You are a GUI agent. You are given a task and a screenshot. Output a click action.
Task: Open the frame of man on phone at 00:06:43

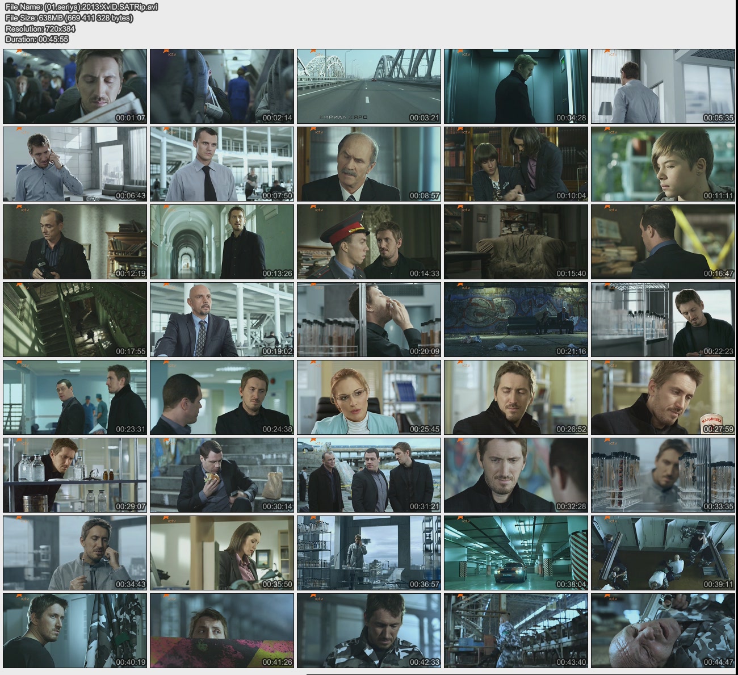coord(75,164)
